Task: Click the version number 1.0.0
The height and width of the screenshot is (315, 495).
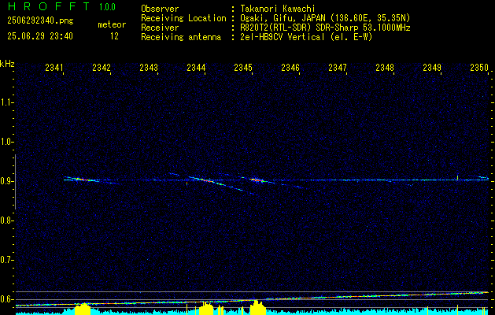Action: point(107,6)
